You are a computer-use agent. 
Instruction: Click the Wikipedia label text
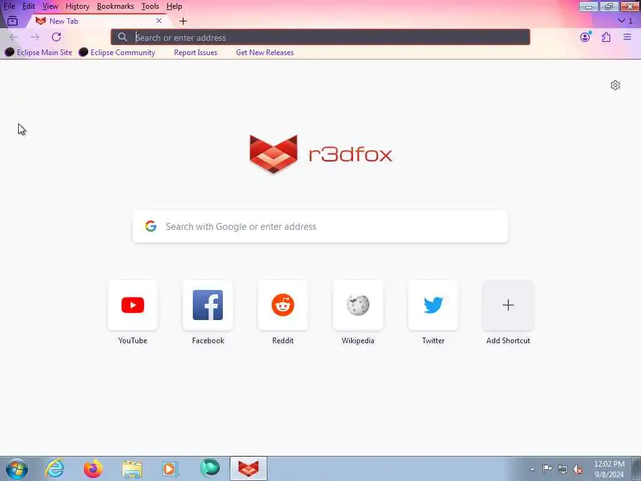coord(358,341)
